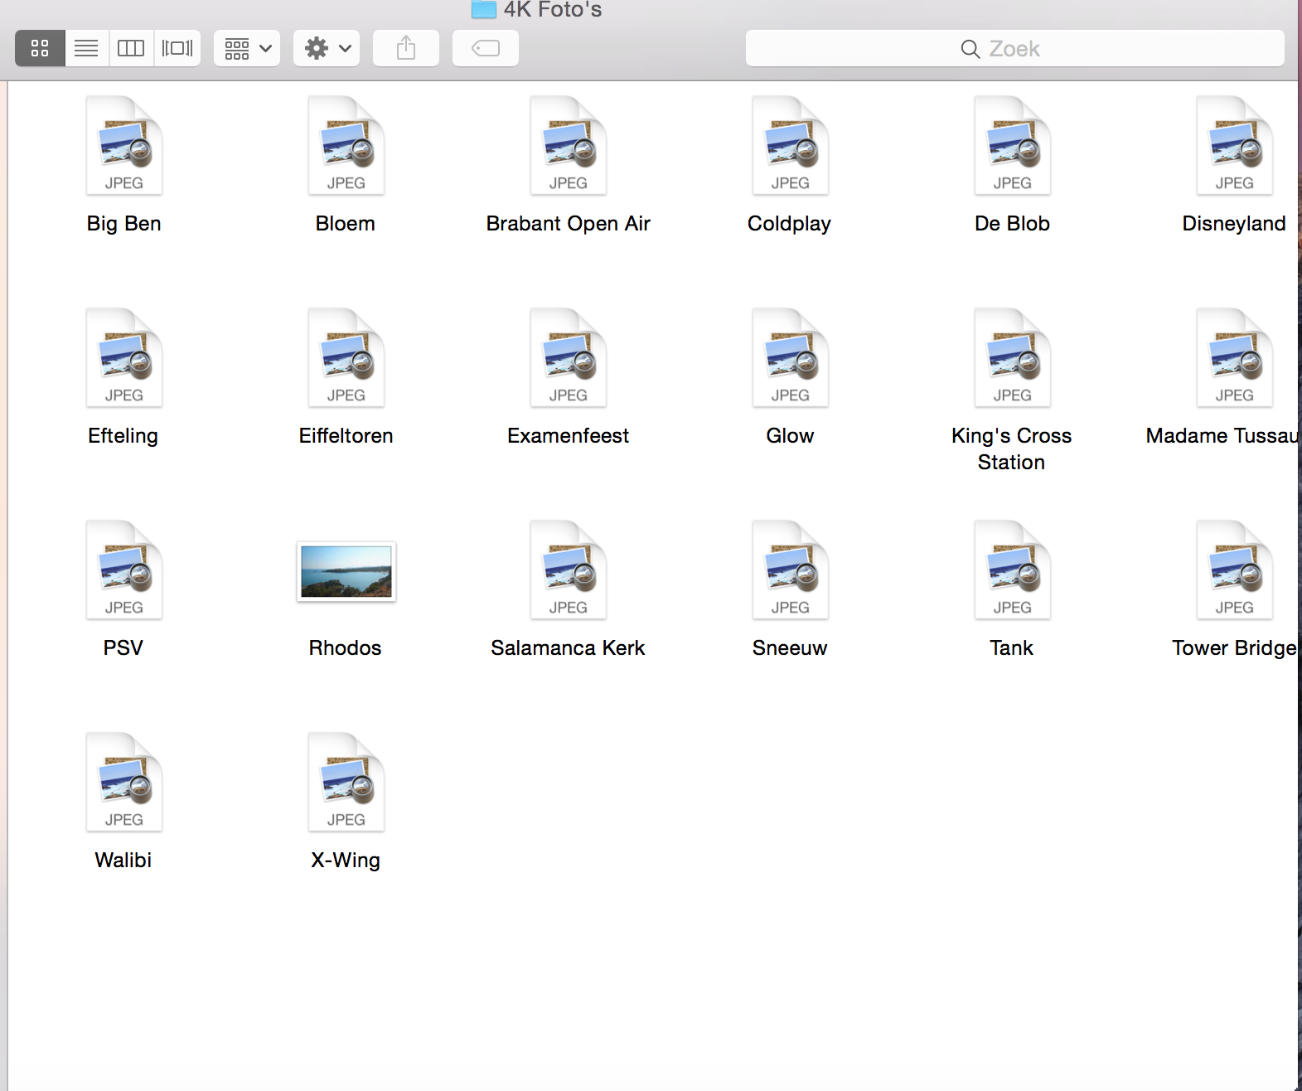Screen dimensions: 1302x1091
Task: Click the file name text "Salamanca Kerk"
Action: point(568,648)
